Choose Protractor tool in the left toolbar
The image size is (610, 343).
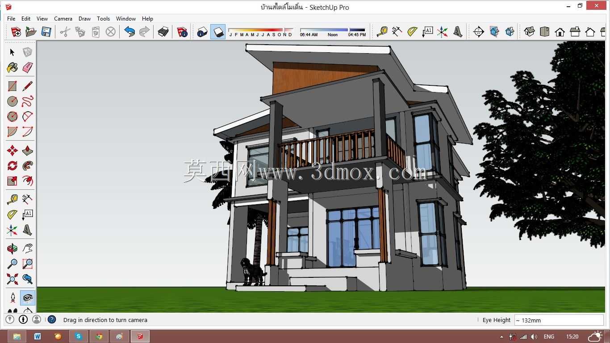(x=12, y=215)
